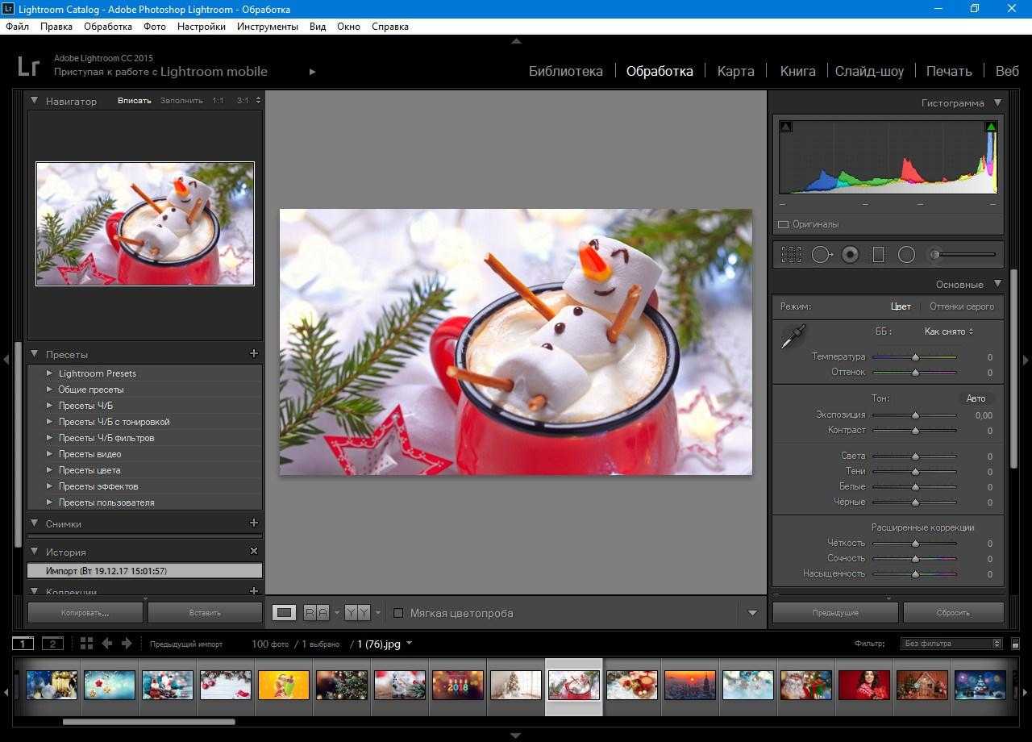Open the Обработка menu in menu bar
Screen dimensions: 1032x742
108,27
